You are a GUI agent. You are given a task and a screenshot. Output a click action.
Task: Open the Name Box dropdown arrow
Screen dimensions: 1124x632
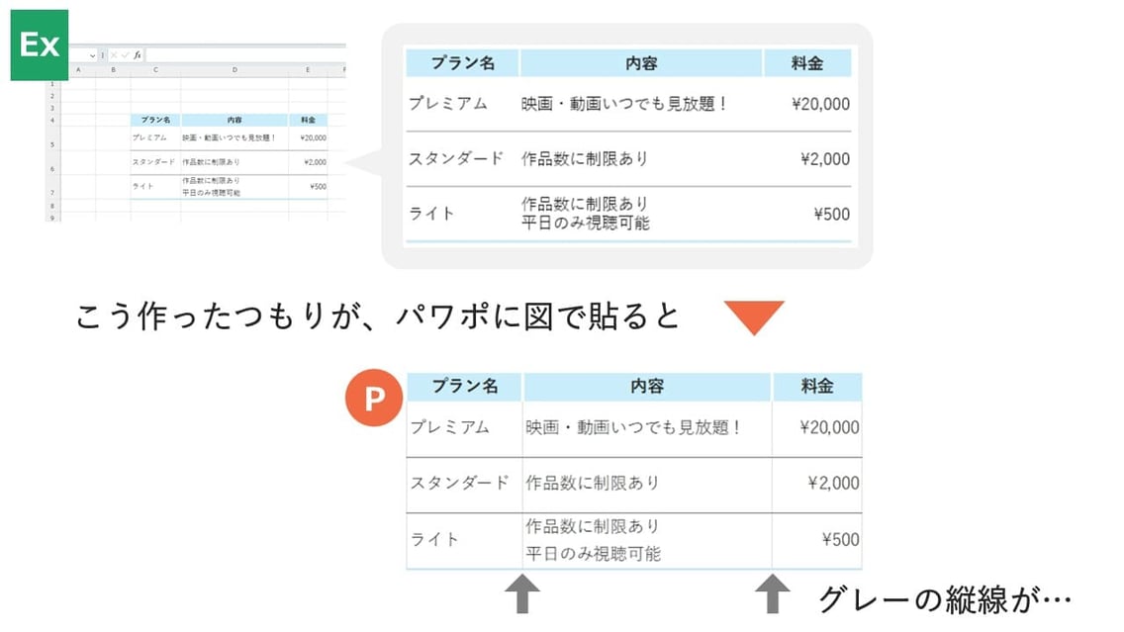[x=93, y=55]
